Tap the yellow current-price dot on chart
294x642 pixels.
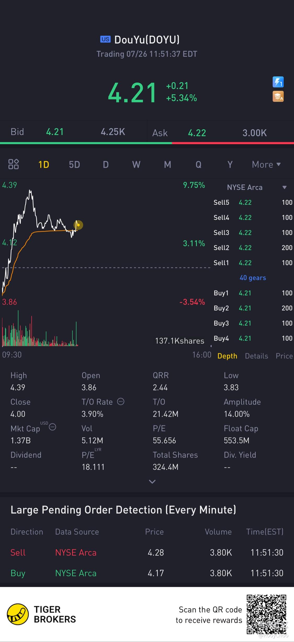(78, 225)
